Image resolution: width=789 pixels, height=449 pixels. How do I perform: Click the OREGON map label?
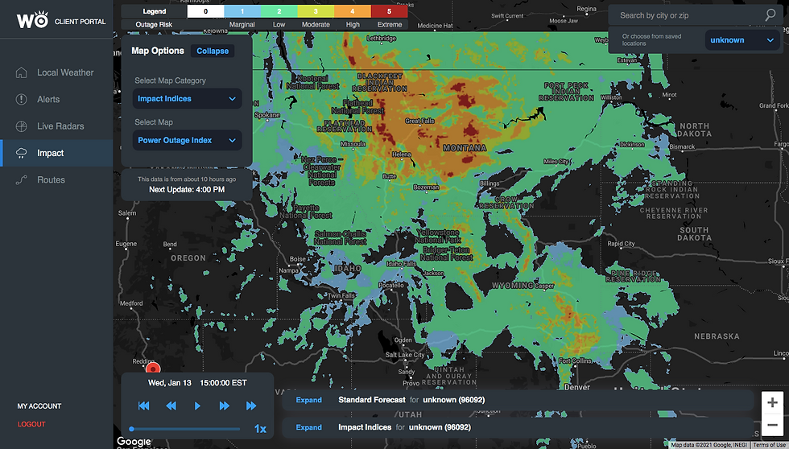tap(188, 258)
